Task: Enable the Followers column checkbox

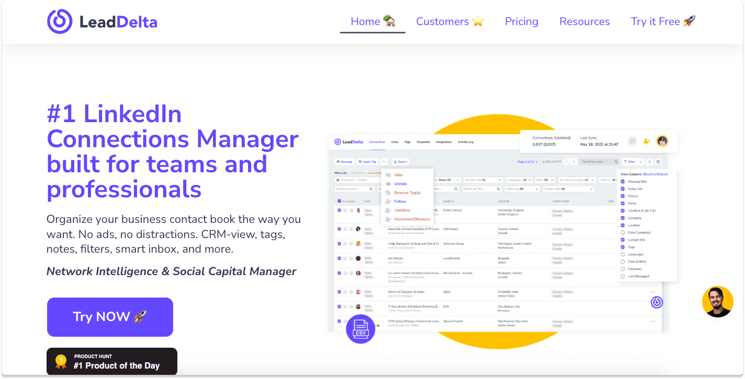Action: coord(623,269)
